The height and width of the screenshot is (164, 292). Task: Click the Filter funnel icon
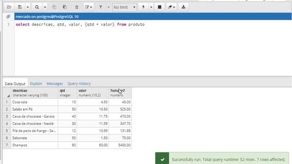click(100, 7)
